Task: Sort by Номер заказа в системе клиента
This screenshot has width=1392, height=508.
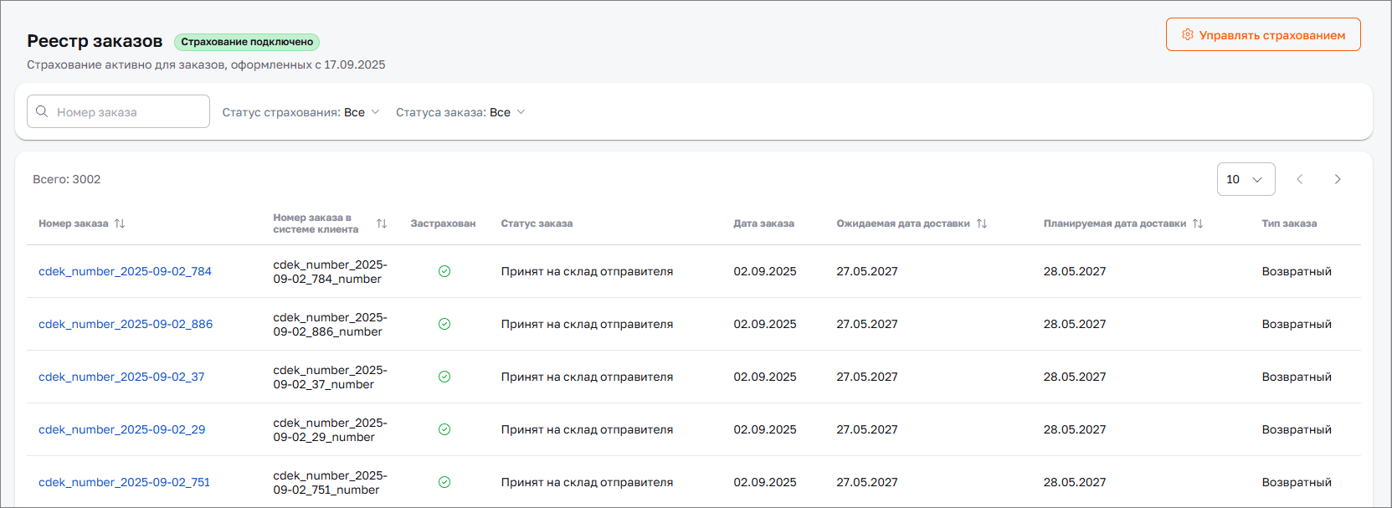Action: pos(382,223)
